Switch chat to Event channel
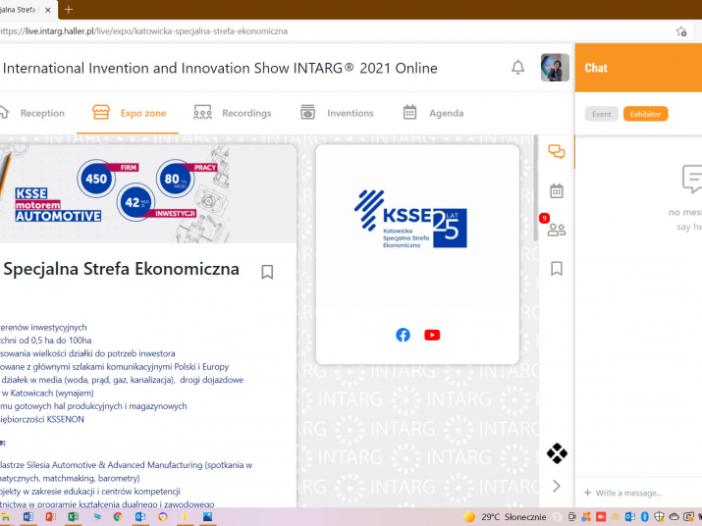702x526 pixels. coord(601,114)
